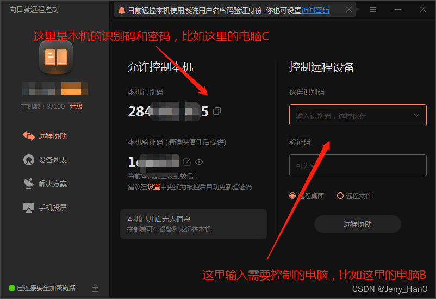The image size is (436, 299).
Task: Click the lock icon in status bar
Action: (95, 288)
